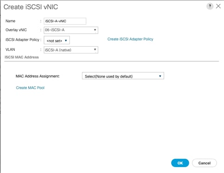Select the Overlay vNIC label
This screenshot has width=224, height=173.
click(16, 30)
